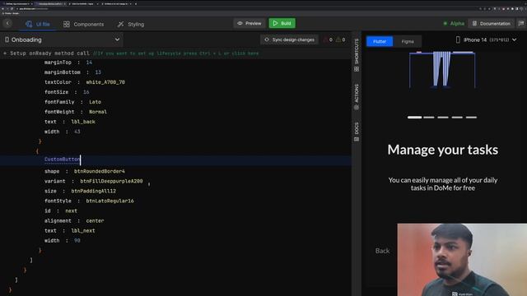Click the marginTop value 14
The image size is (527, 296).
pos(89,62)
